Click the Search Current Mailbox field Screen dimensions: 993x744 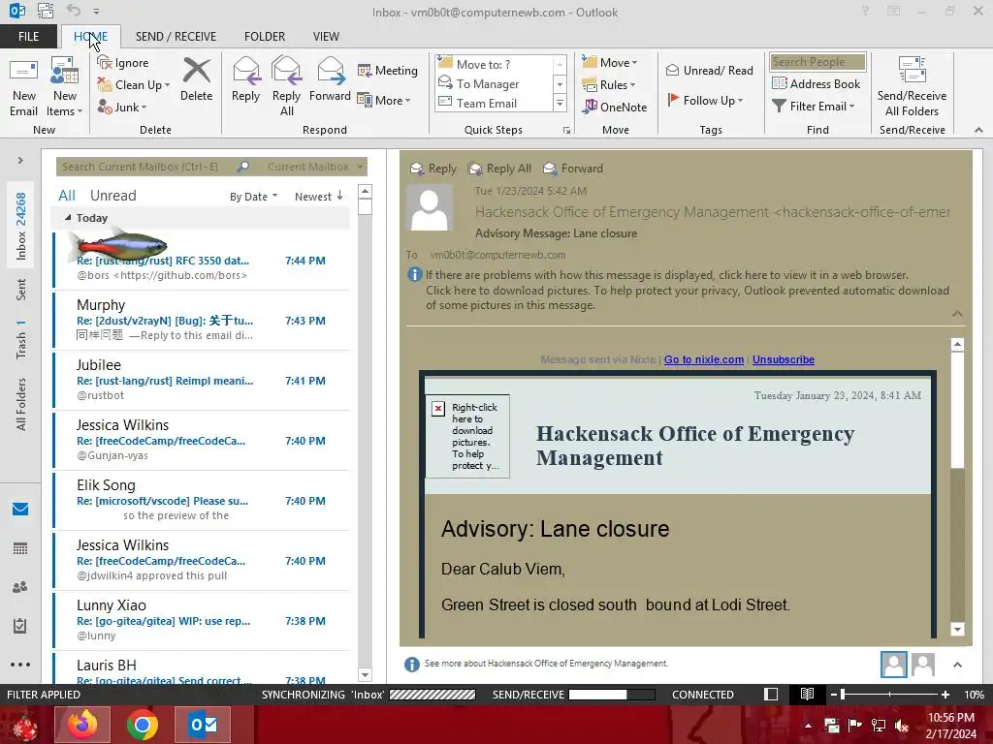[x=145, y=167]
